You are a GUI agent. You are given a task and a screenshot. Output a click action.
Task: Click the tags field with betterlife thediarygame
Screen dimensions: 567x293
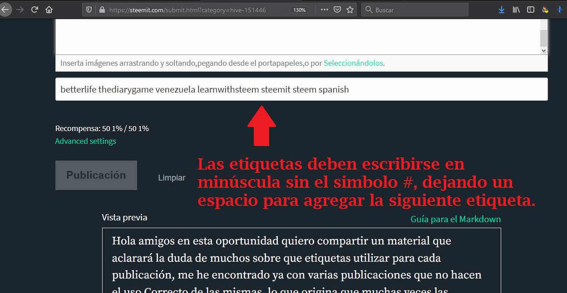click(301, 89)
